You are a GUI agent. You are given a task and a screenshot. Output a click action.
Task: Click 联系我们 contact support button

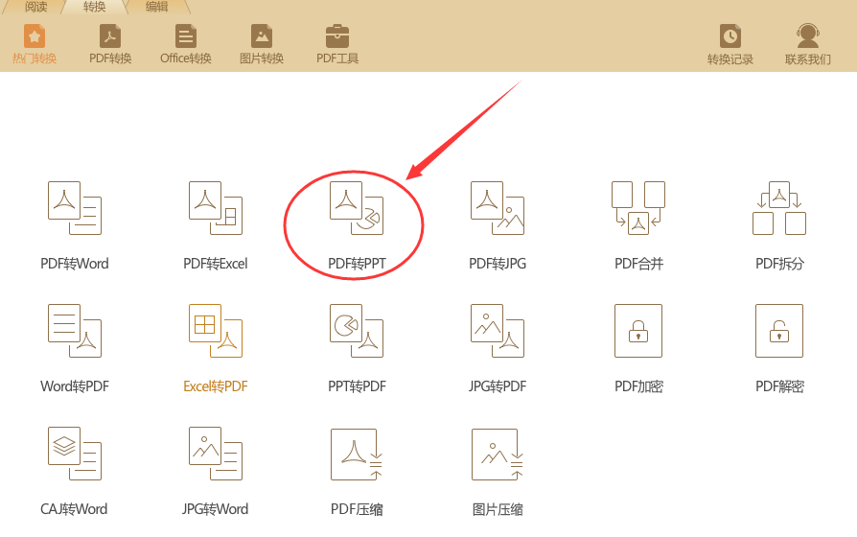click(x=808, y=44)
